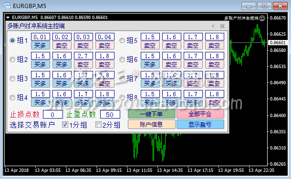
Task: Select the 组5 radio button
Action: point(122,40)
